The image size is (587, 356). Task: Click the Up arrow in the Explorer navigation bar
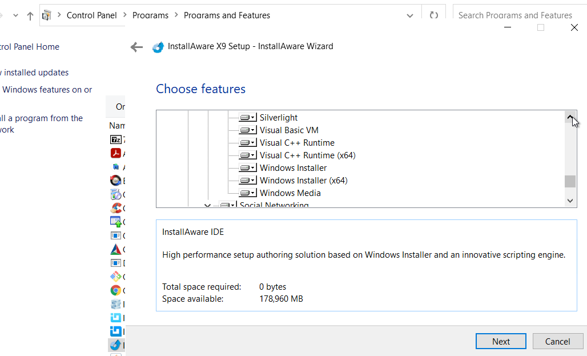pyautogui.click(x=30, y=16)
